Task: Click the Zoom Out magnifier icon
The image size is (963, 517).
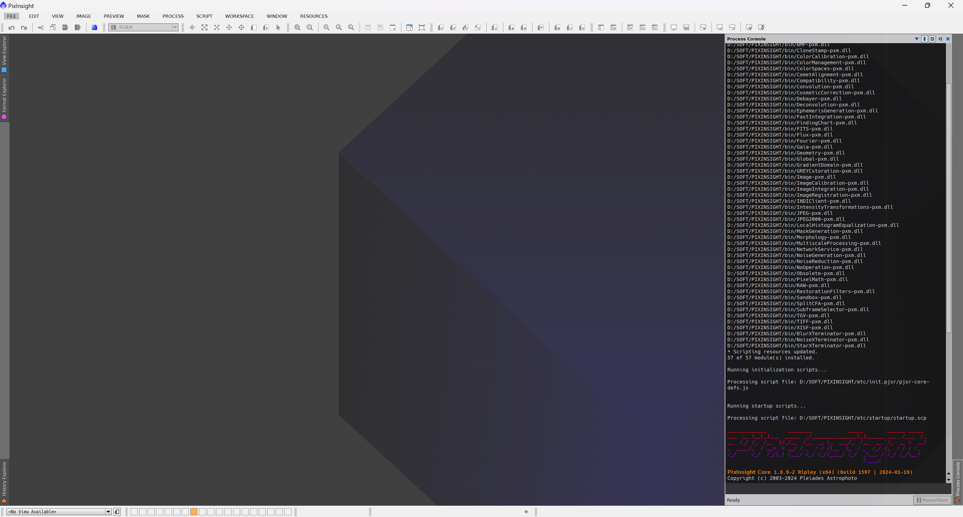Action: point(310,28)
